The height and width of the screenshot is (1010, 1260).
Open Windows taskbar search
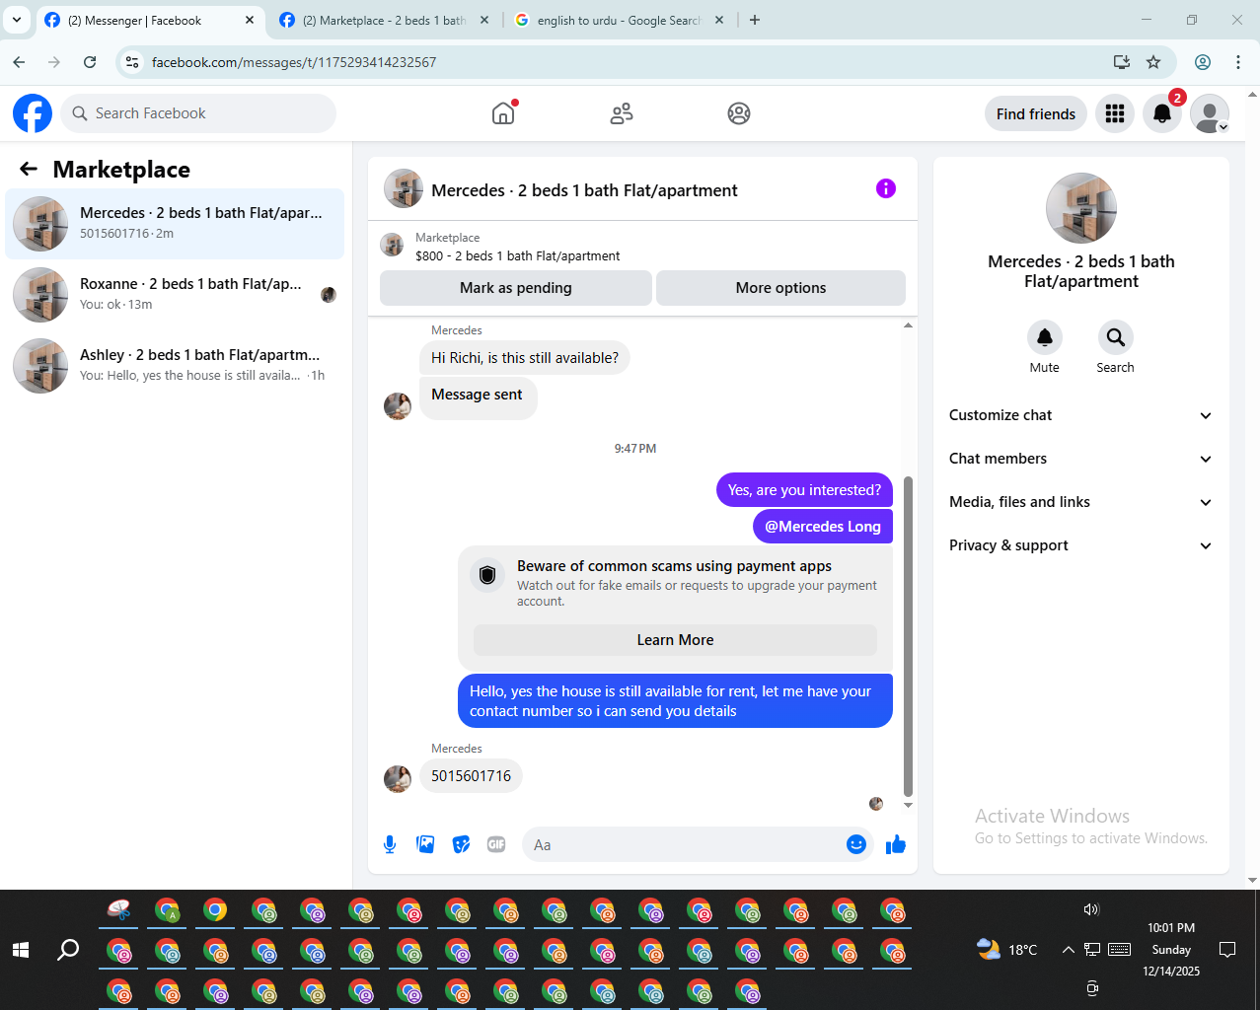click(x=68, y=950)
